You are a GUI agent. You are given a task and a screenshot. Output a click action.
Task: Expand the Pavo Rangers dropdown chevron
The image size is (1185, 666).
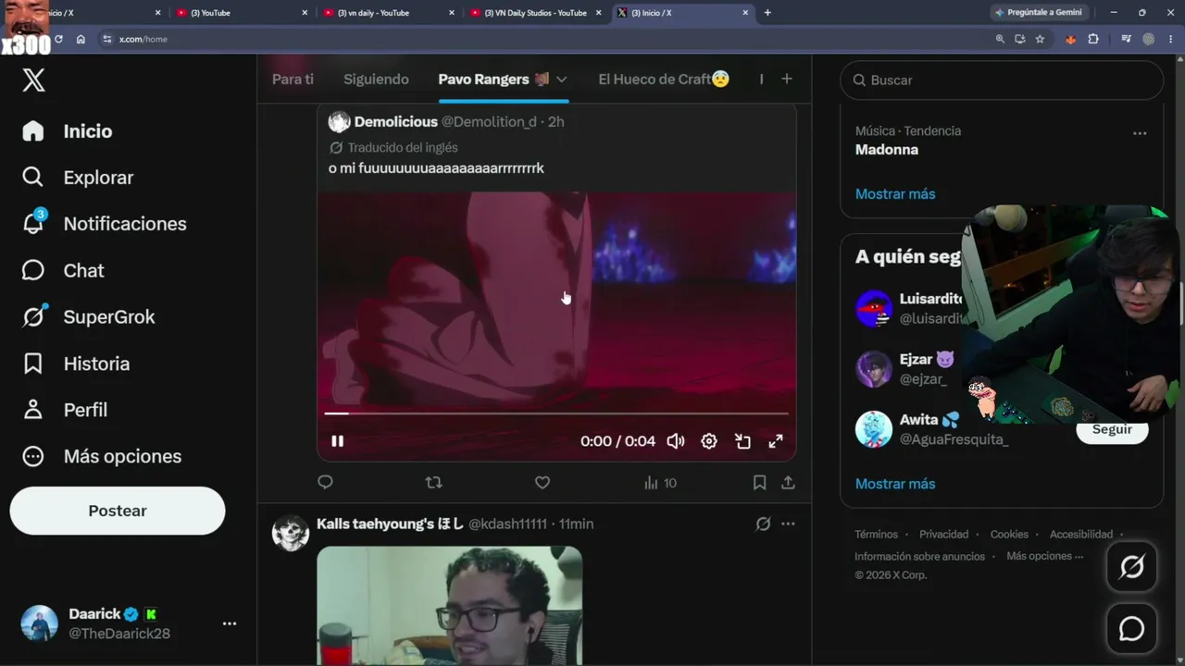561,80
